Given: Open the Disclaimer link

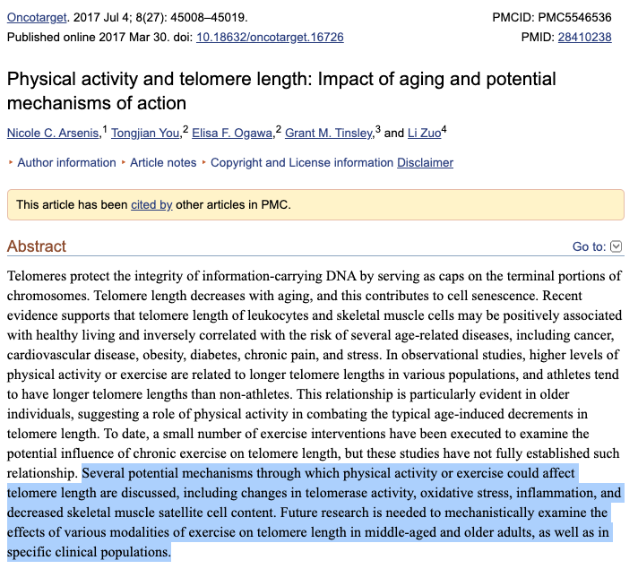Looking at the screenshot, I should (x=426, y=162).
